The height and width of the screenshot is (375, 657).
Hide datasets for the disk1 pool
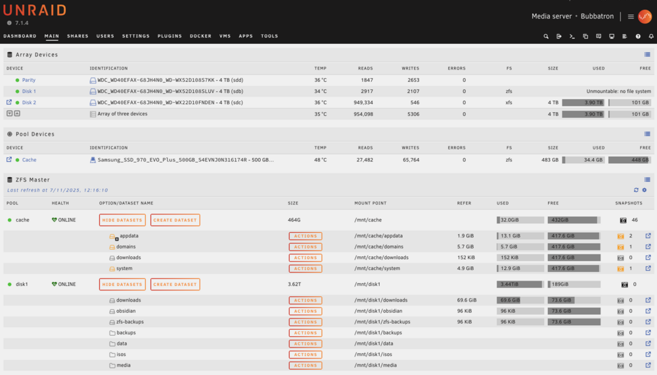(122, 285)
